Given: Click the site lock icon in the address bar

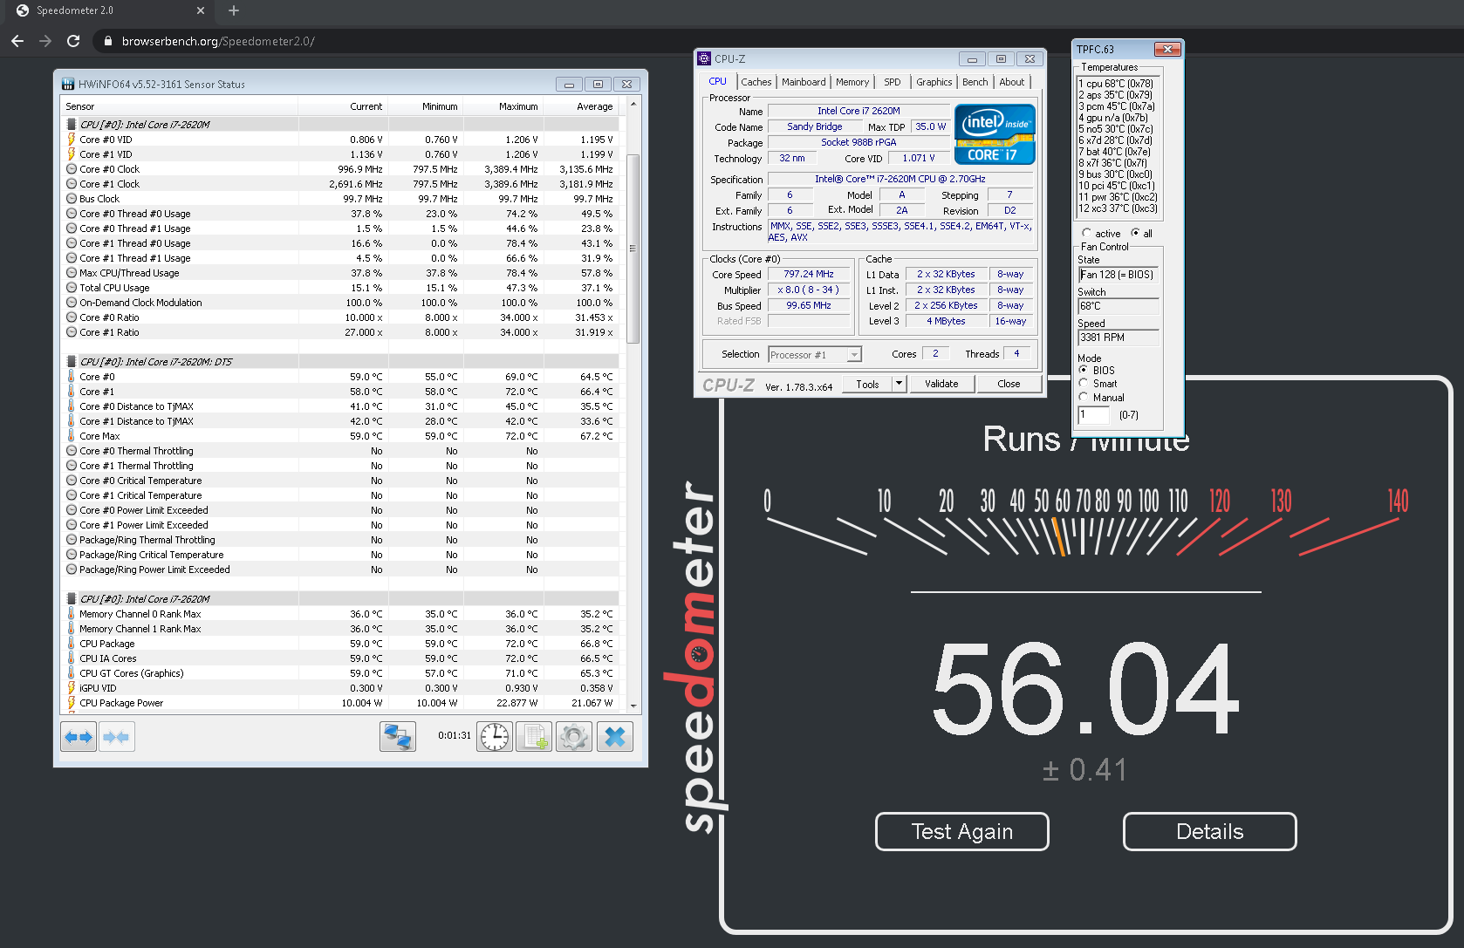Looking at the screenshot, I should click(x=108, y=41).
